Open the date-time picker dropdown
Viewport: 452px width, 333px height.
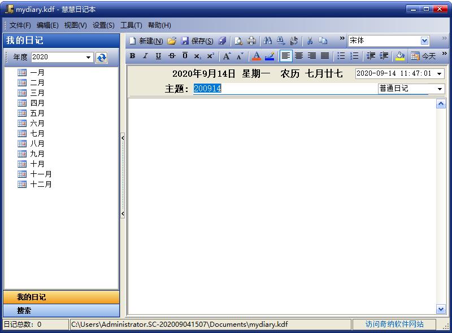point(440,74)
